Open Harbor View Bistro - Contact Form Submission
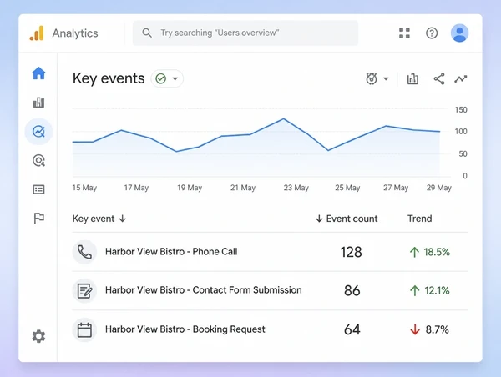Image resolution: width=501 pixels, height=377 pixels. [203, 290]
